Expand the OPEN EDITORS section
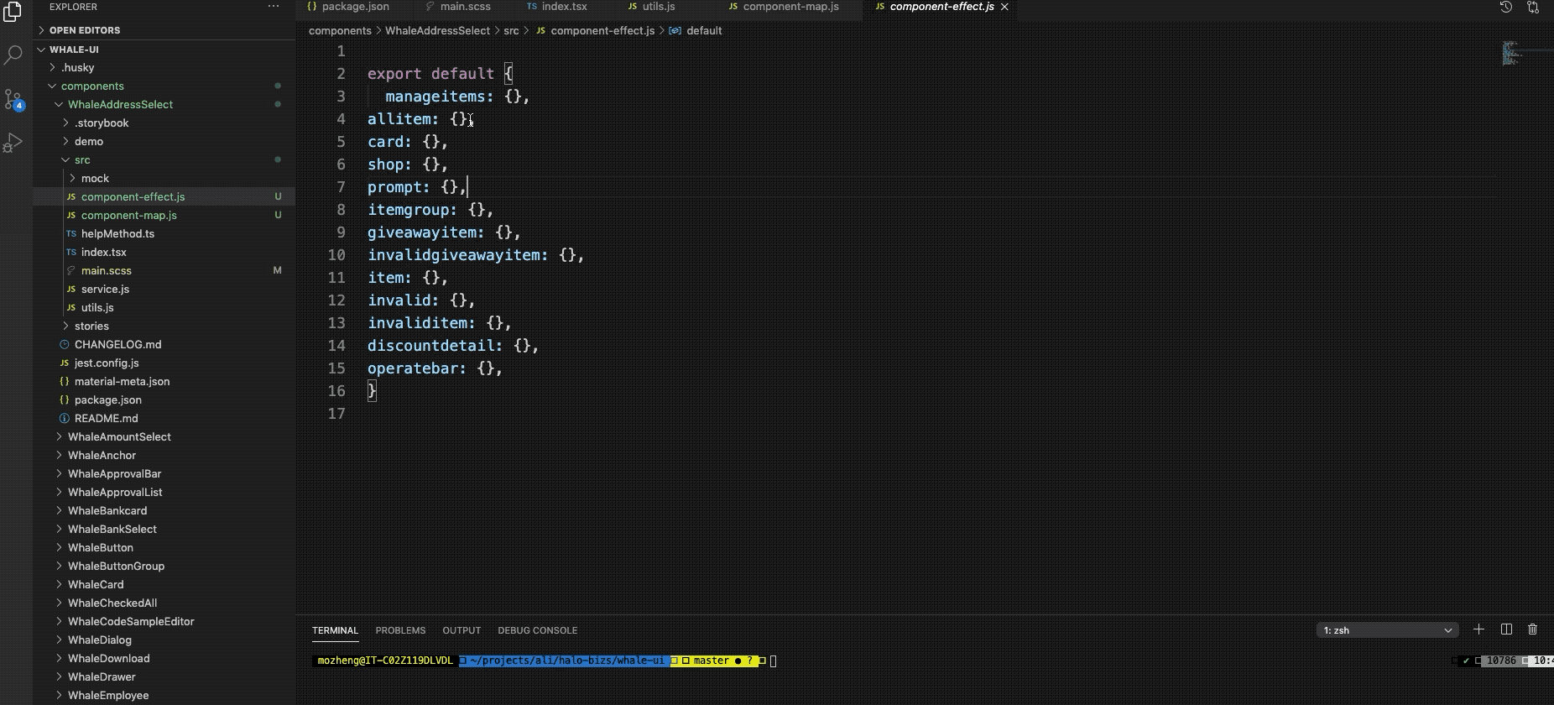Viewport: 1554px width, 705px height. click(x=164, y=30)
